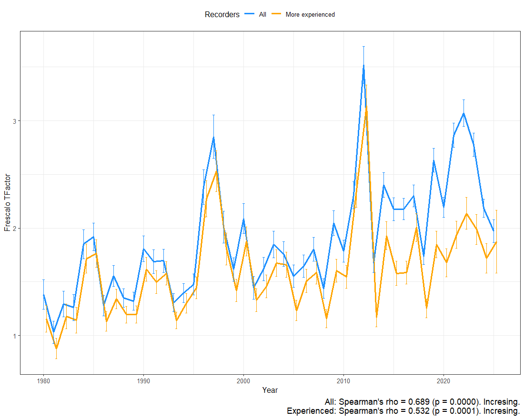Select the "More experienced" legend label

[310, 14]
